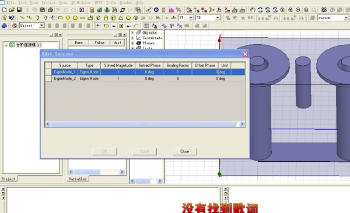The image size is (350, 213).
Task: Click the Zoom In magnifier icon
Action: [290, 10]
